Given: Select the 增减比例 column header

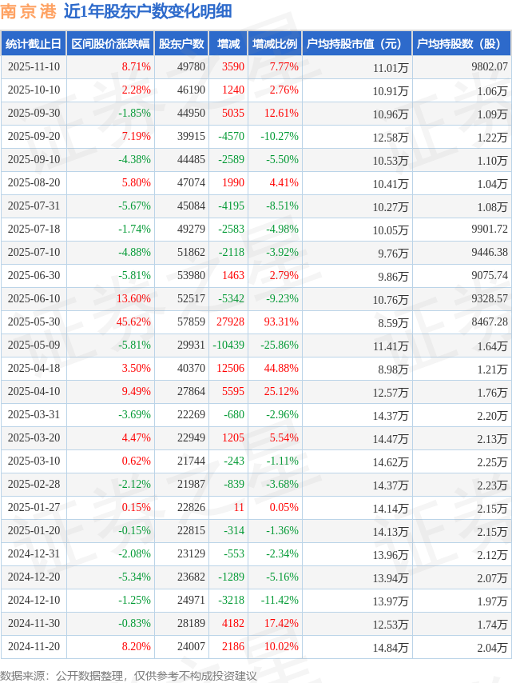Looking at the screenshot, I should (275, 44).
